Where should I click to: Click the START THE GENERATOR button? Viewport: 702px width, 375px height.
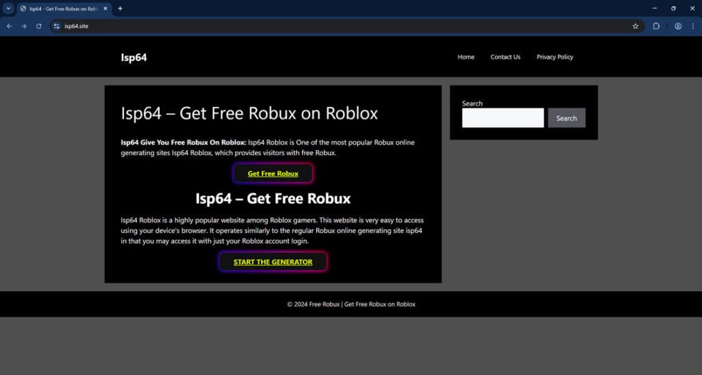click(273, 262)
